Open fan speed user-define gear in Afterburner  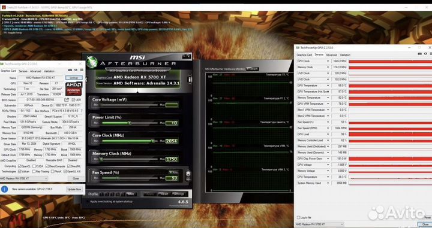[188, 174]
